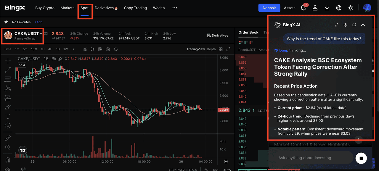379x171 pixels.
Task: Click the Deep thinking link
Action: (290, 50)
